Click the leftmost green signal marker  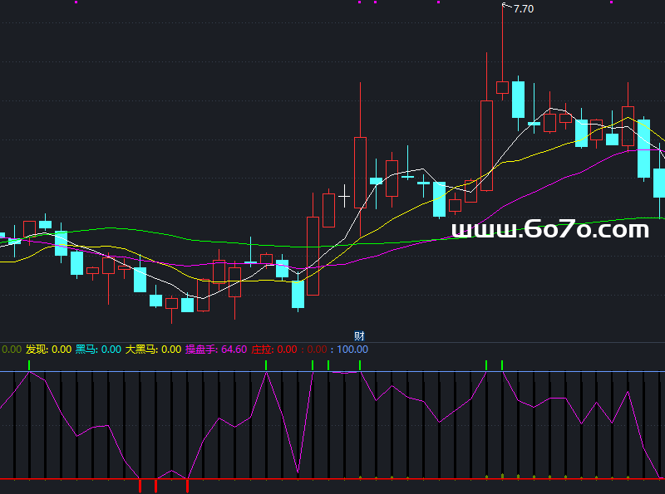29,365
